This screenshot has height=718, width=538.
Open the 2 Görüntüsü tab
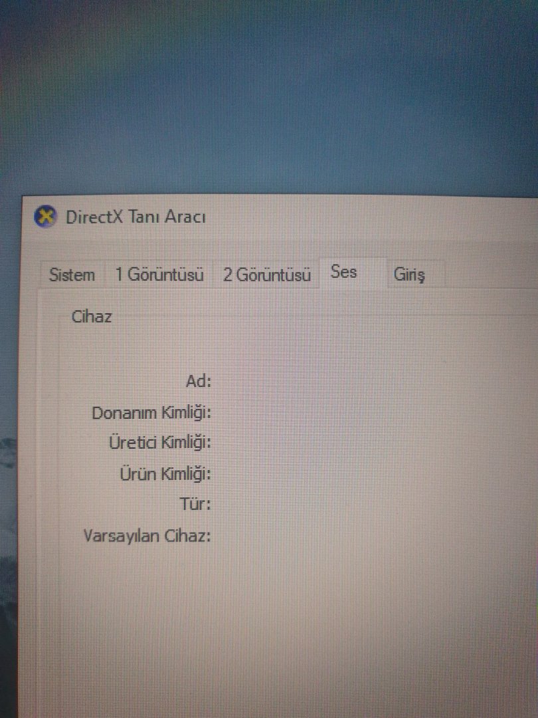pos(267,275)
